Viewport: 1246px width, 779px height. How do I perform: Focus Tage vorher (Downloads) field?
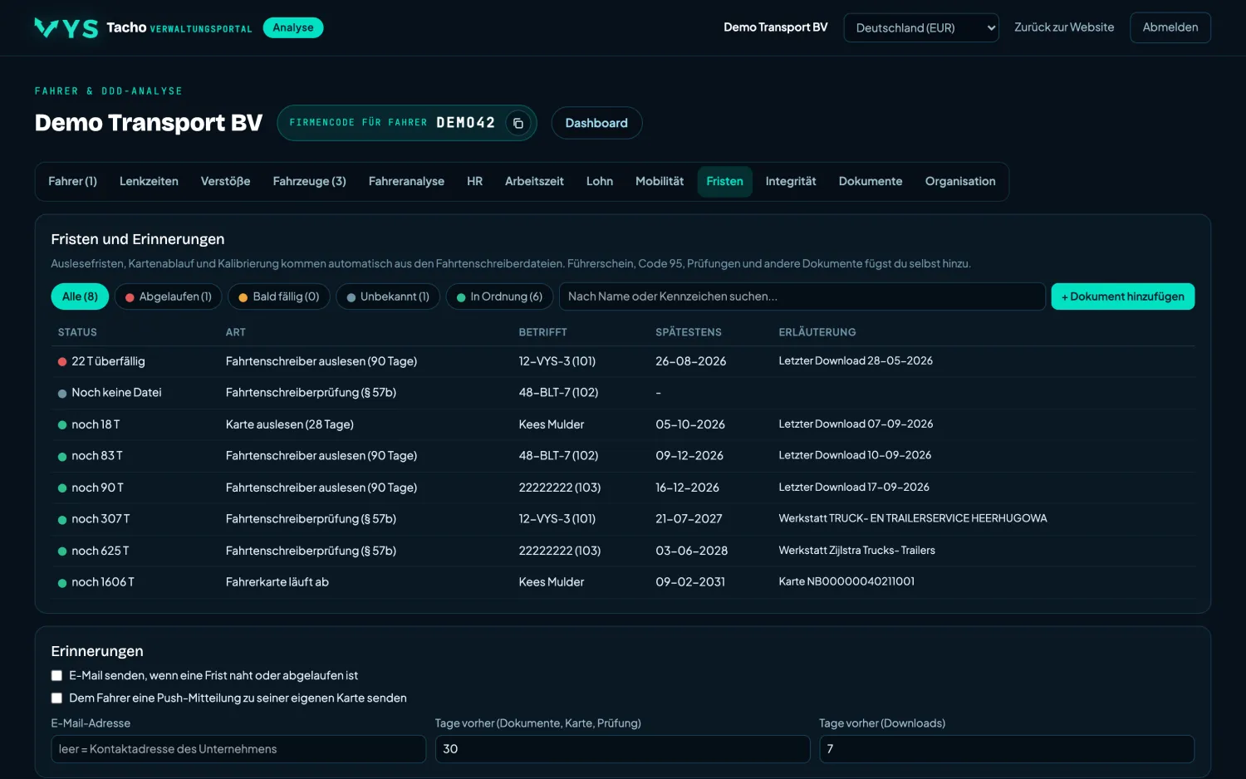tap(1007, 749)
